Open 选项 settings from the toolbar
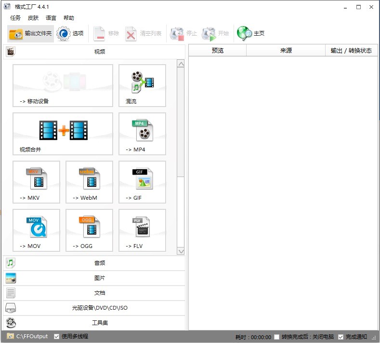Viewport: 380px width, 343px height. point(70,33)
